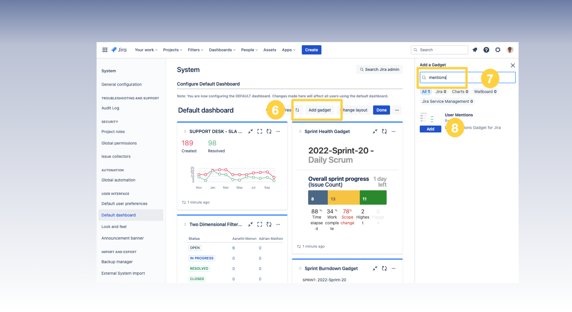The image size is (572, 312).
Task: Go to Audit Log in sidebar
Action: point(110,108)
